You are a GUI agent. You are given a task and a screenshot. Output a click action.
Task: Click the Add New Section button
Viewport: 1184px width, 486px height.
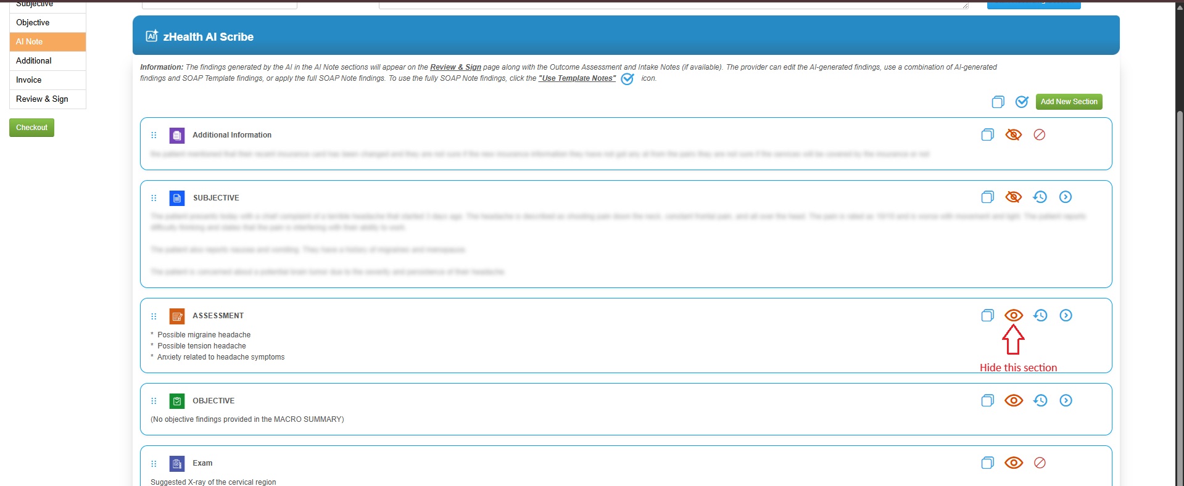coord(1069,102)
